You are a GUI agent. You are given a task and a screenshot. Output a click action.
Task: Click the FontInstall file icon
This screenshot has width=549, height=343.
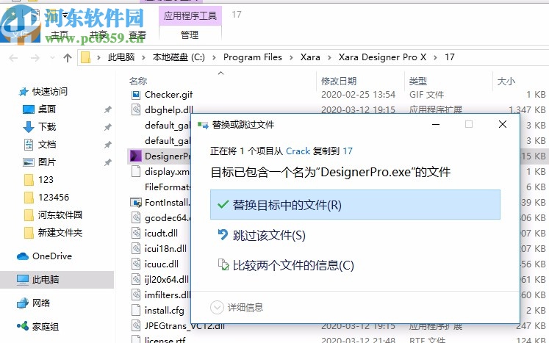tap(136, 202)
